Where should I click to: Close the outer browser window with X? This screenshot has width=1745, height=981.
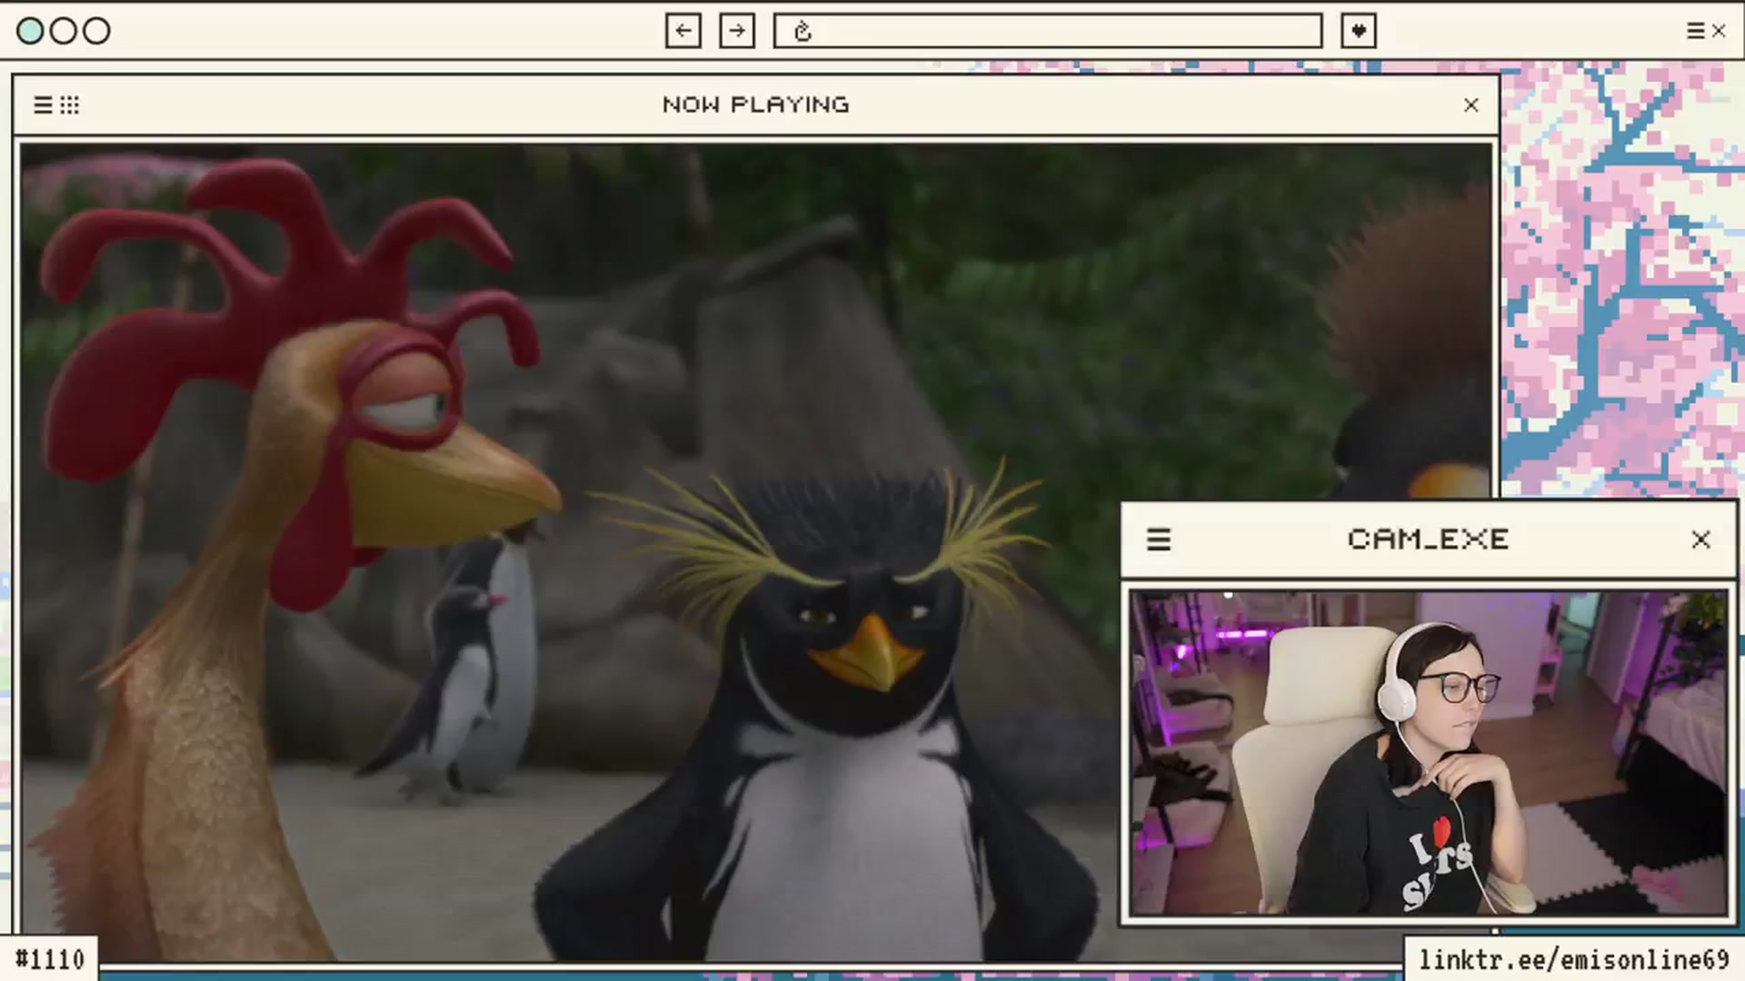coord(1719,31)
